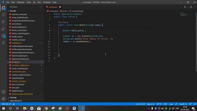Open Microsoft Word from taskbar
Viewport: 197px width, 111px height.
[74, 108]
